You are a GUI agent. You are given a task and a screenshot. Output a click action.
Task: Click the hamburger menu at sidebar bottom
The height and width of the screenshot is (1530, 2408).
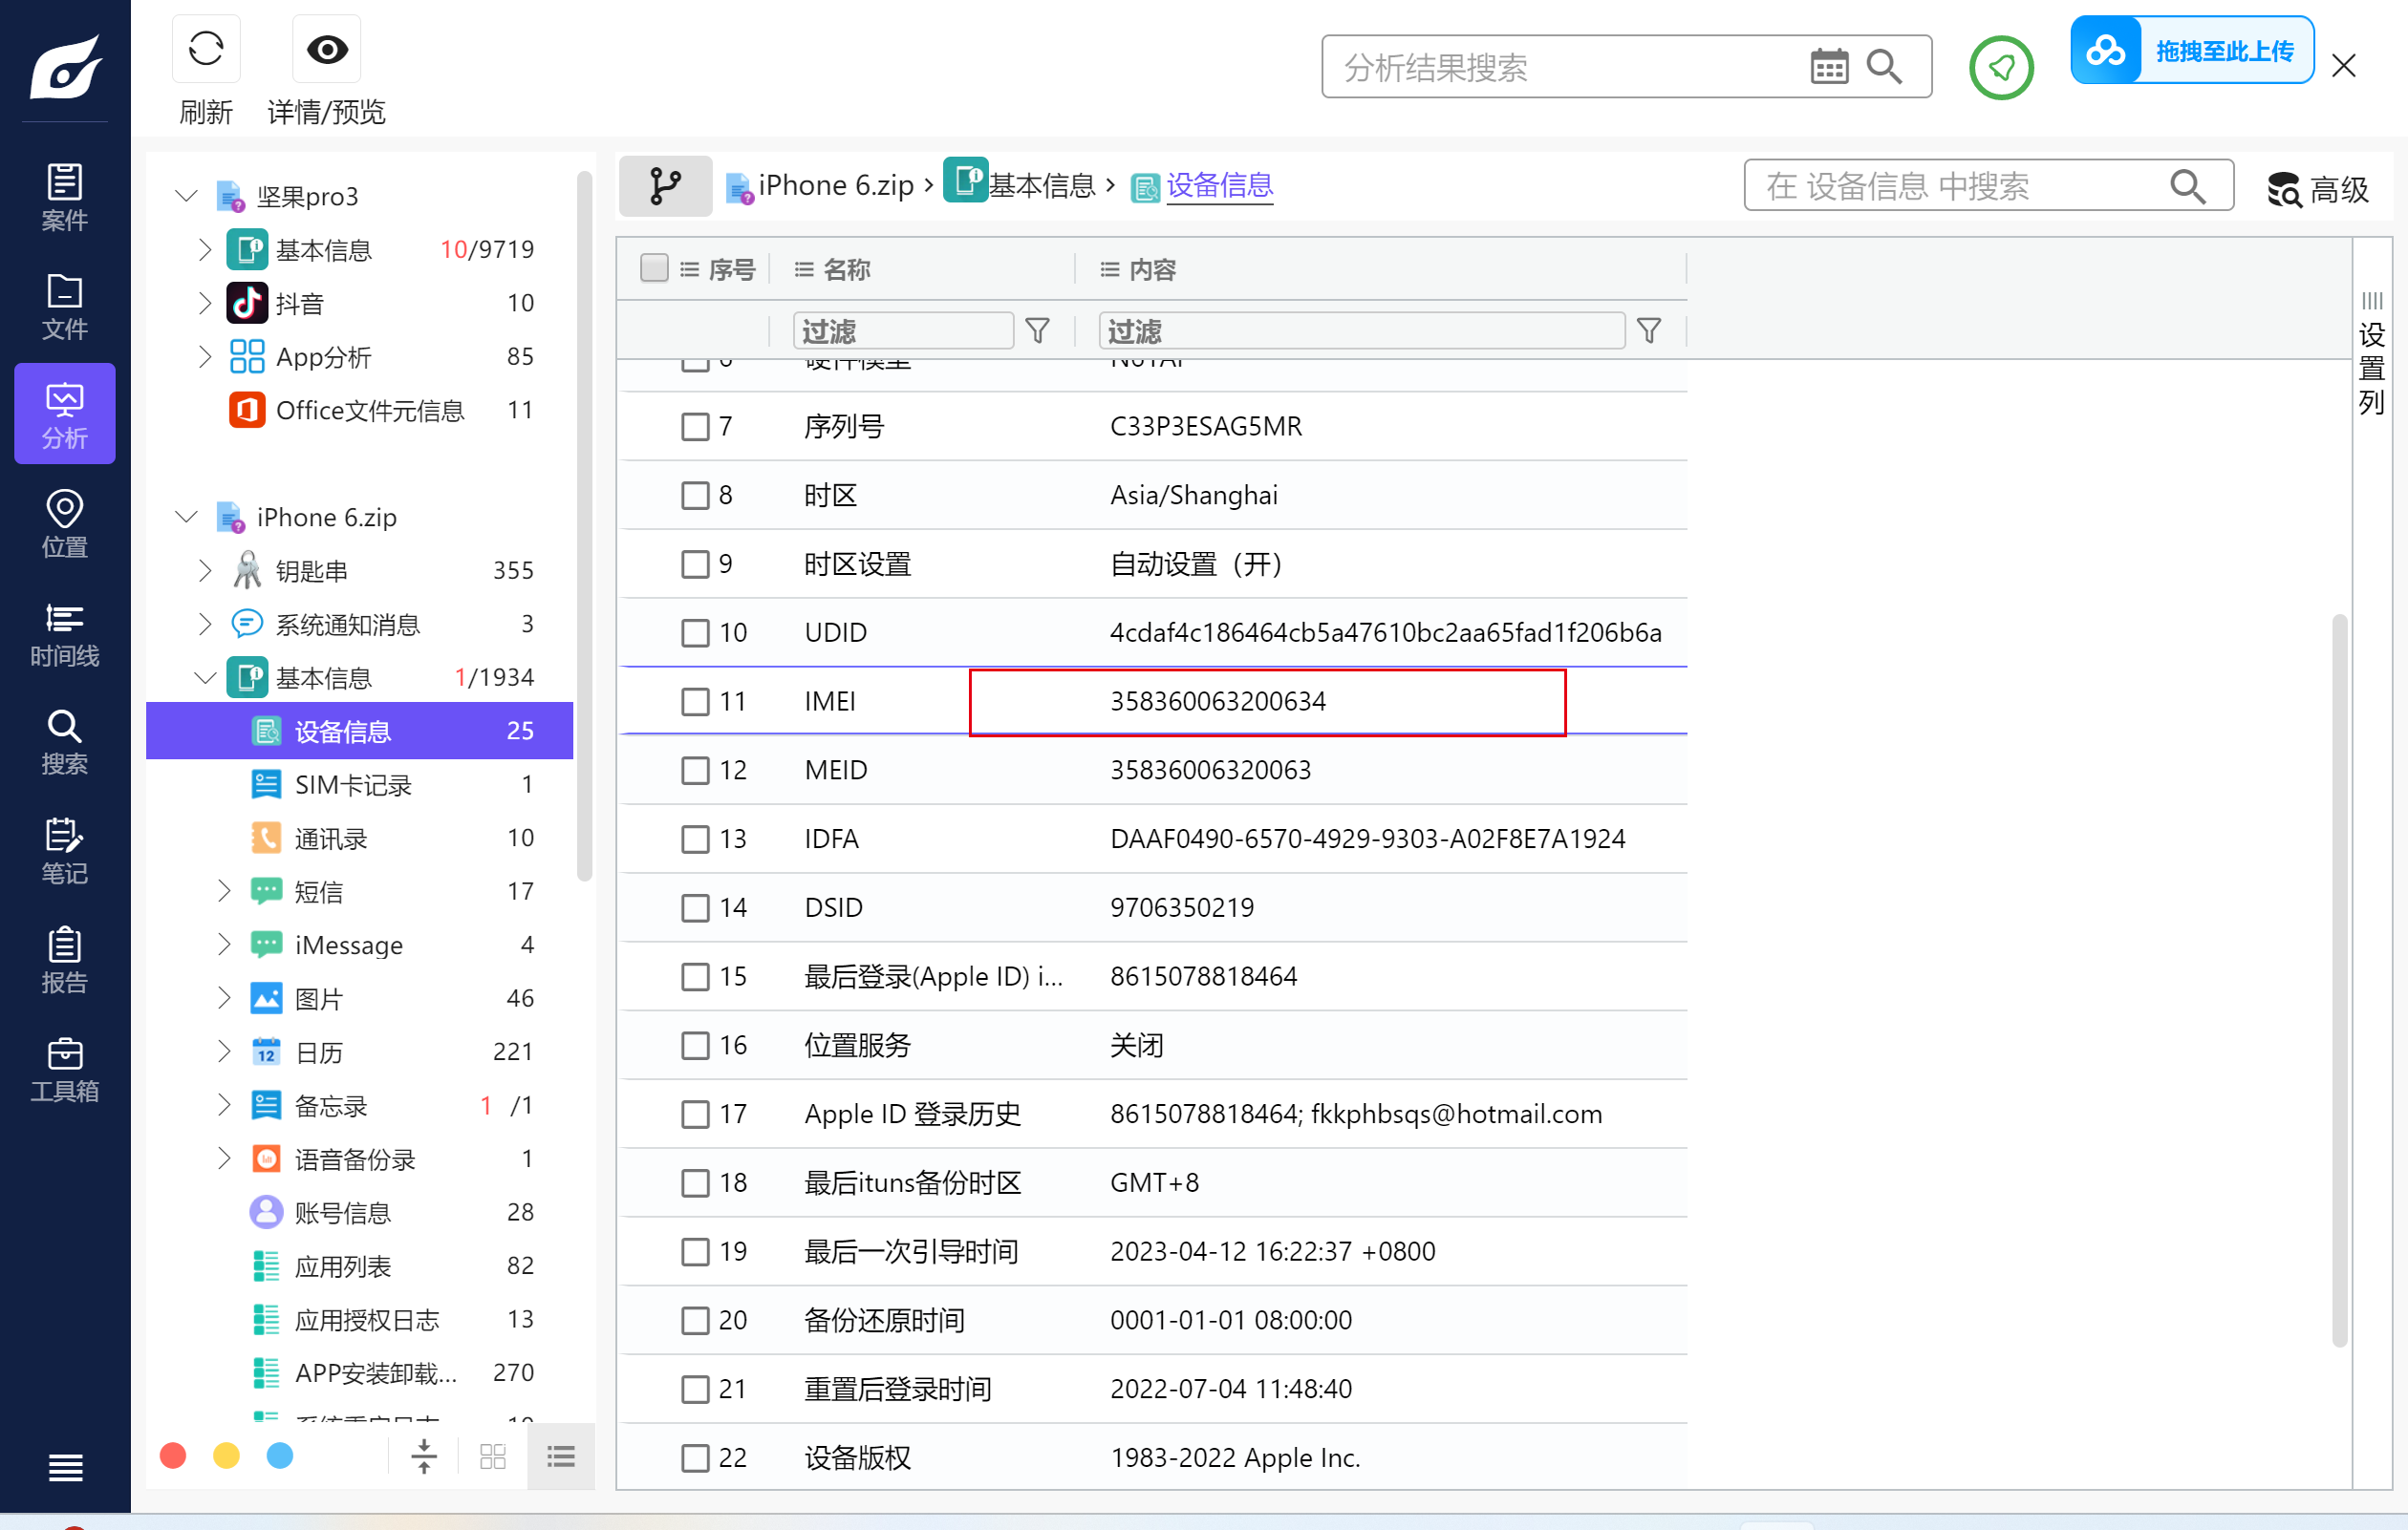[x=65, y=1467]
